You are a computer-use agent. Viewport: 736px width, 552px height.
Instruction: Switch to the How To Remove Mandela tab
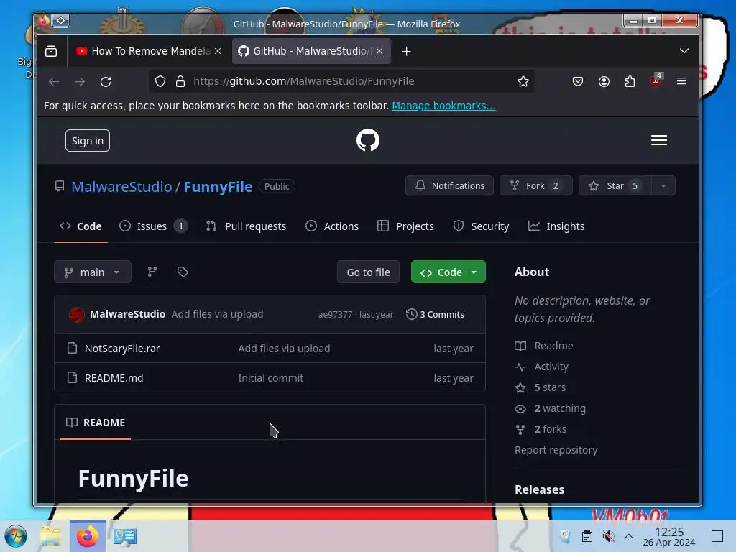(x=148, y=51)
